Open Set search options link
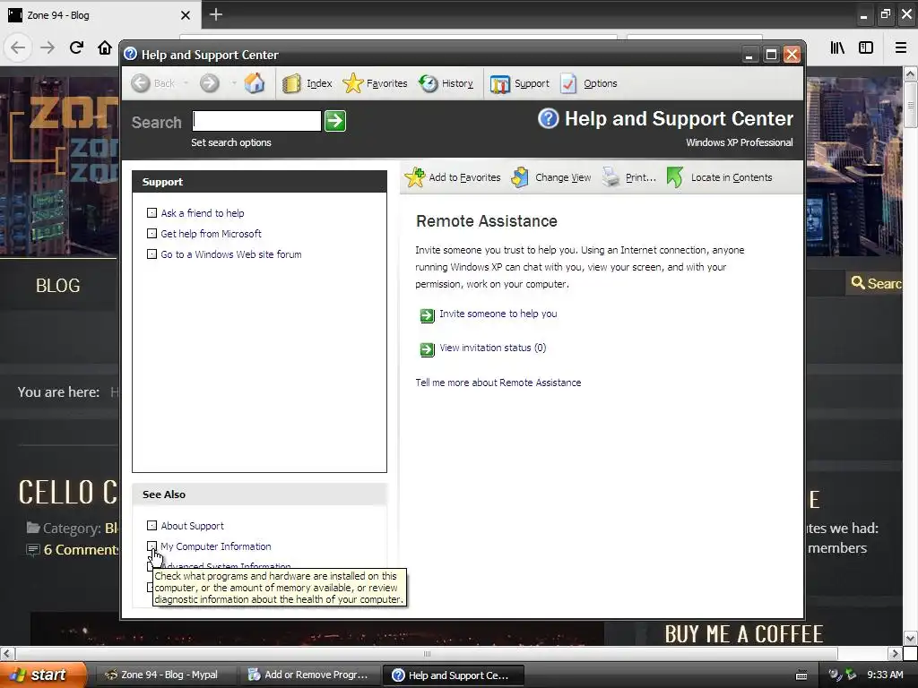The height and width of the screenshot is (688, 918). click(x=231, y=142)
